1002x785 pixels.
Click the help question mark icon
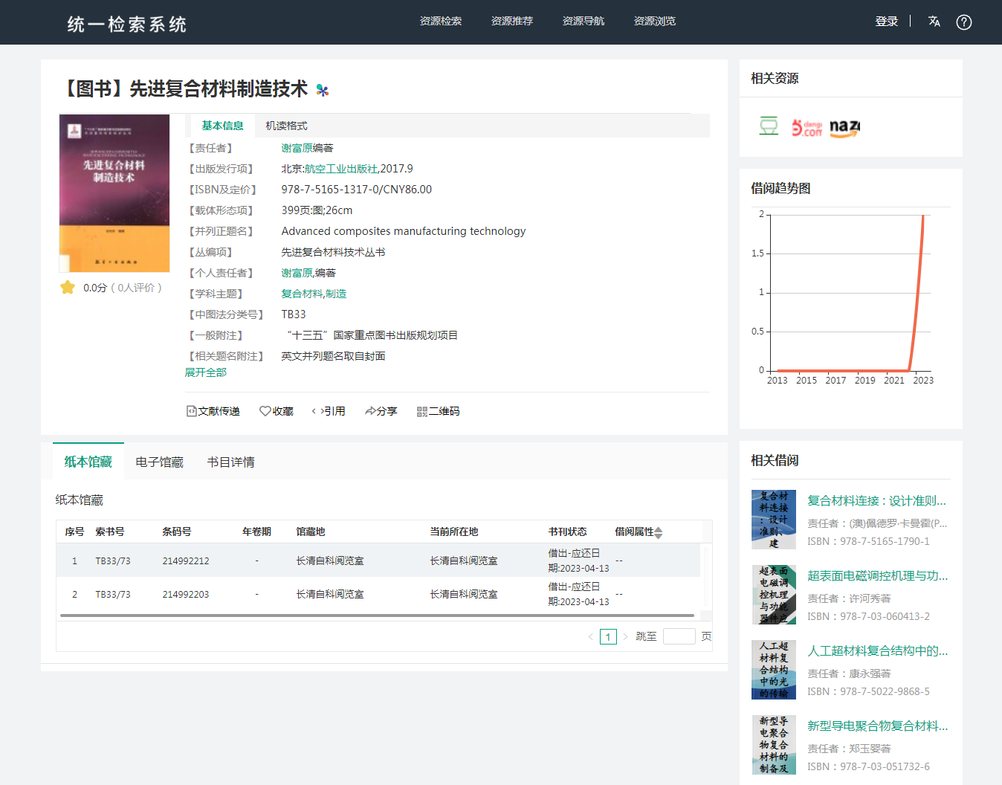pyautogui.click(x=963, y=22)
